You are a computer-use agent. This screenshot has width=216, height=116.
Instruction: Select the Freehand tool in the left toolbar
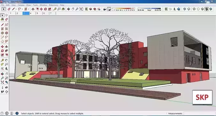[6, 25]
